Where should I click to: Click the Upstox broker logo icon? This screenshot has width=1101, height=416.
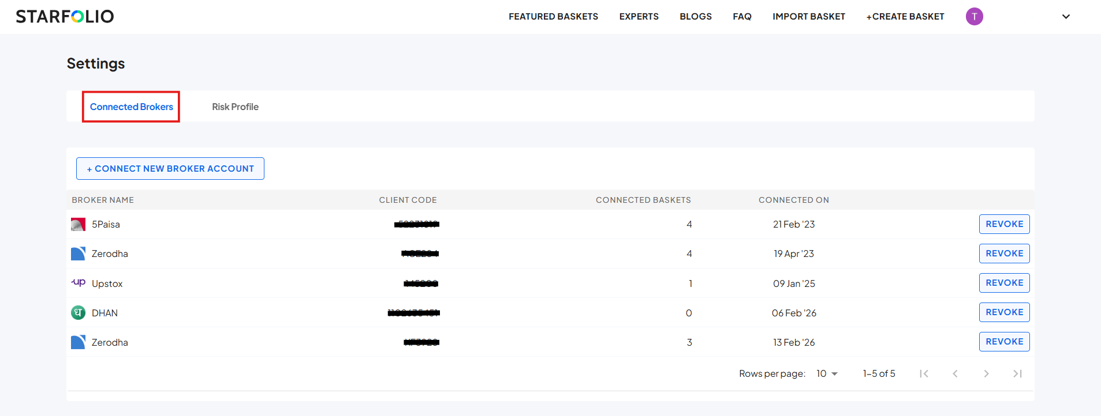pyautogui.click(x=78, y=283)
